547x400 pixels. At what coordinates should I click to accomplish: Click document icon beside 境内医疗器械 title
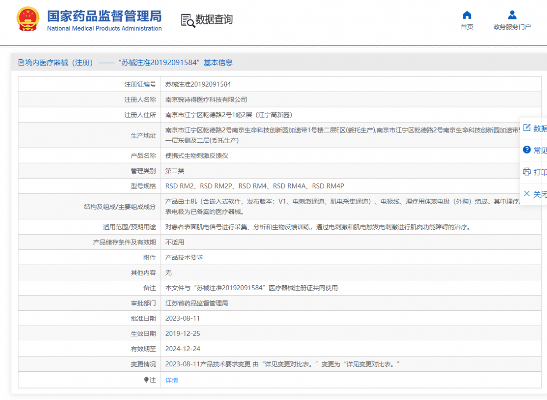pos(21,62)
